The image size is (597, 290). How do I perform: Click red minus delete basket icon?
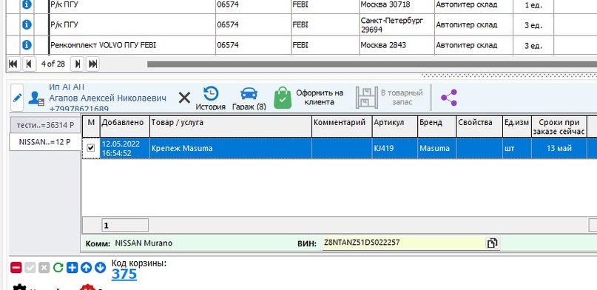(x=16, y=268)
